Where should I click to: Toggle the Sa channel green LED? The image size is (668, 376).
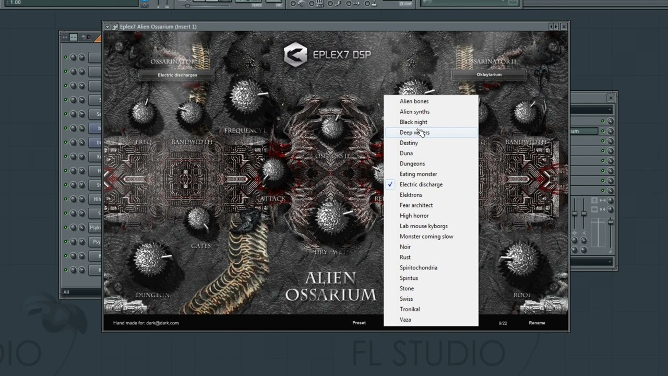65,114
